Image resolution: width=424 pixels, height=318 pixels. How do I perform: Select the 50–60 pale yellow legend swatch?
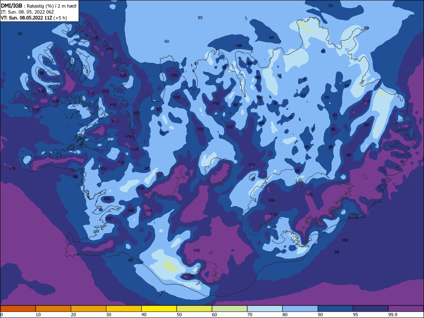194,309
